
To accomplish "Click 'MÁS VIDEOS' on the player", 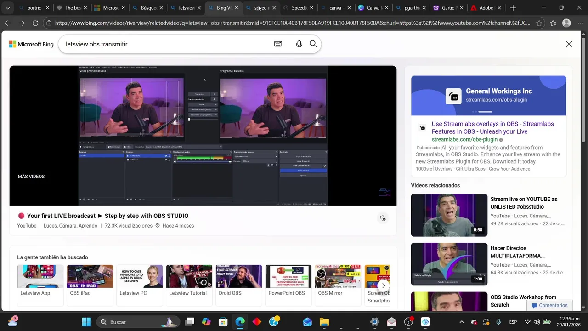I will [x=31, y=177].
